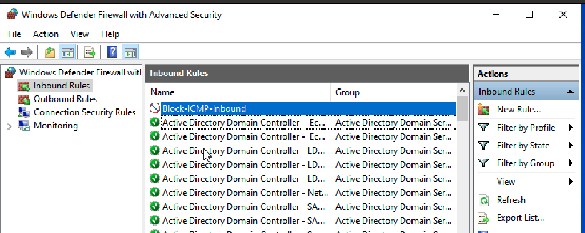Click the Export List icon in Actions pane
This screenshot has height=233, width=585.
[x=483, y=218]
